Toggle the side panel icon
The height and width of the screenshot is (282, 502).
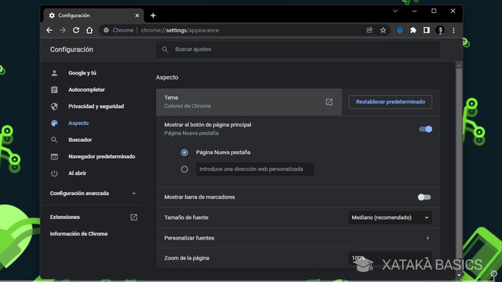(426, 30)
